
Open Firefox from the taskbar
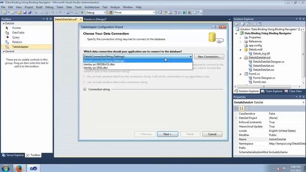coord(19,168)
